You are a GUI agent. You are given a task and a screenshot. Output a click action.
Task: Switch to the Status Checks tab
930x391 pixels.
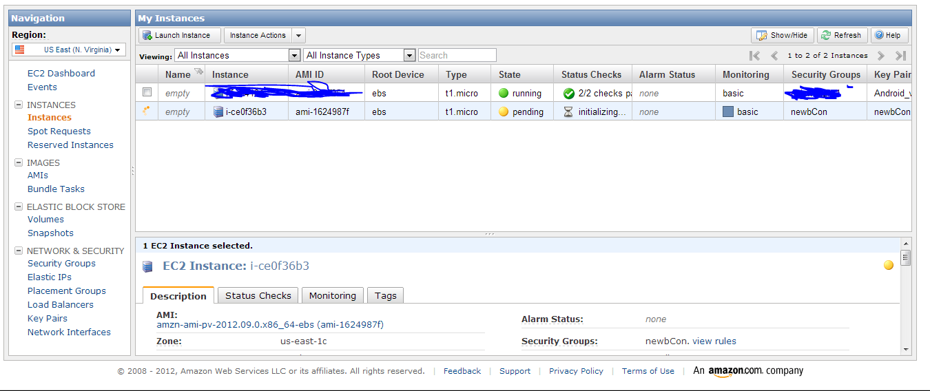tap(258, 295)
